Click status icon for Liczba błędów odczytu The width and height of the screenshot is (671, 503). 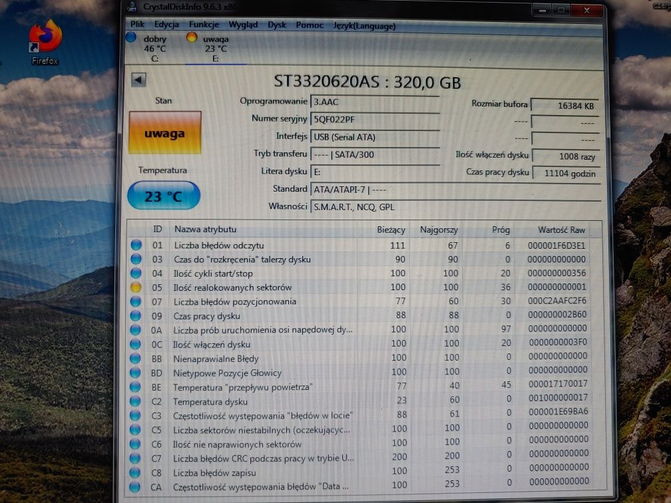pos(136,245)
